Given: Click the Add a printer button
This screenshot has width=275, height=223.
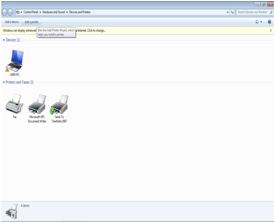Looking at the screenshot, I should 31,22.
